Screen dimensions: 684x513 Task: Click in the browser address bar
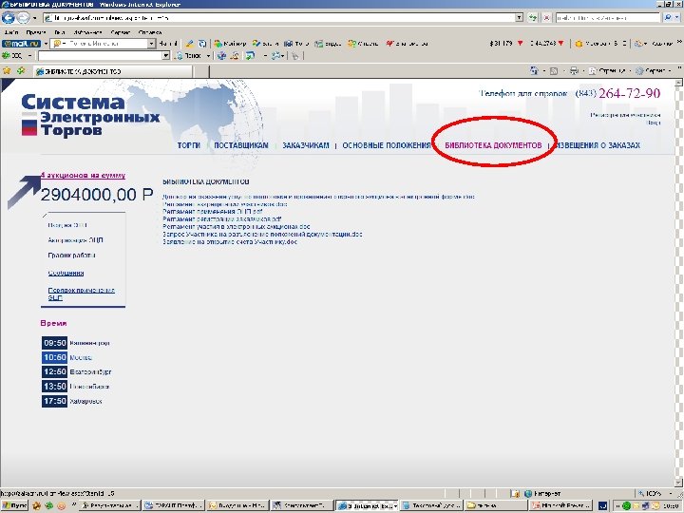coord(279,18)
